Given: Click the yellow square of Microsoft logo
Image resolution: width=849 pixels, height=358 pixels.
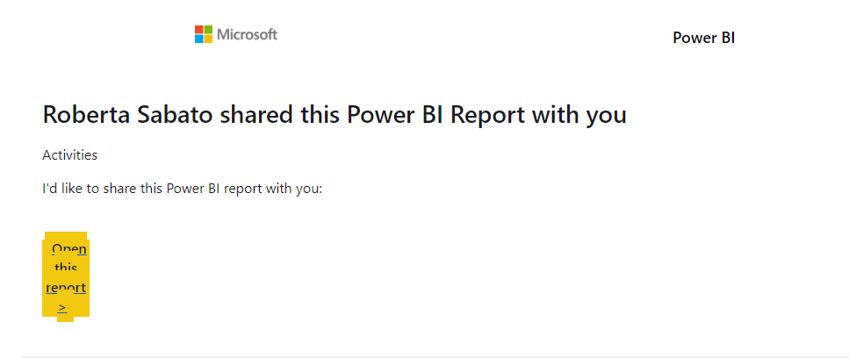Looking at the screenshot, I should click(x=208, y=39).
